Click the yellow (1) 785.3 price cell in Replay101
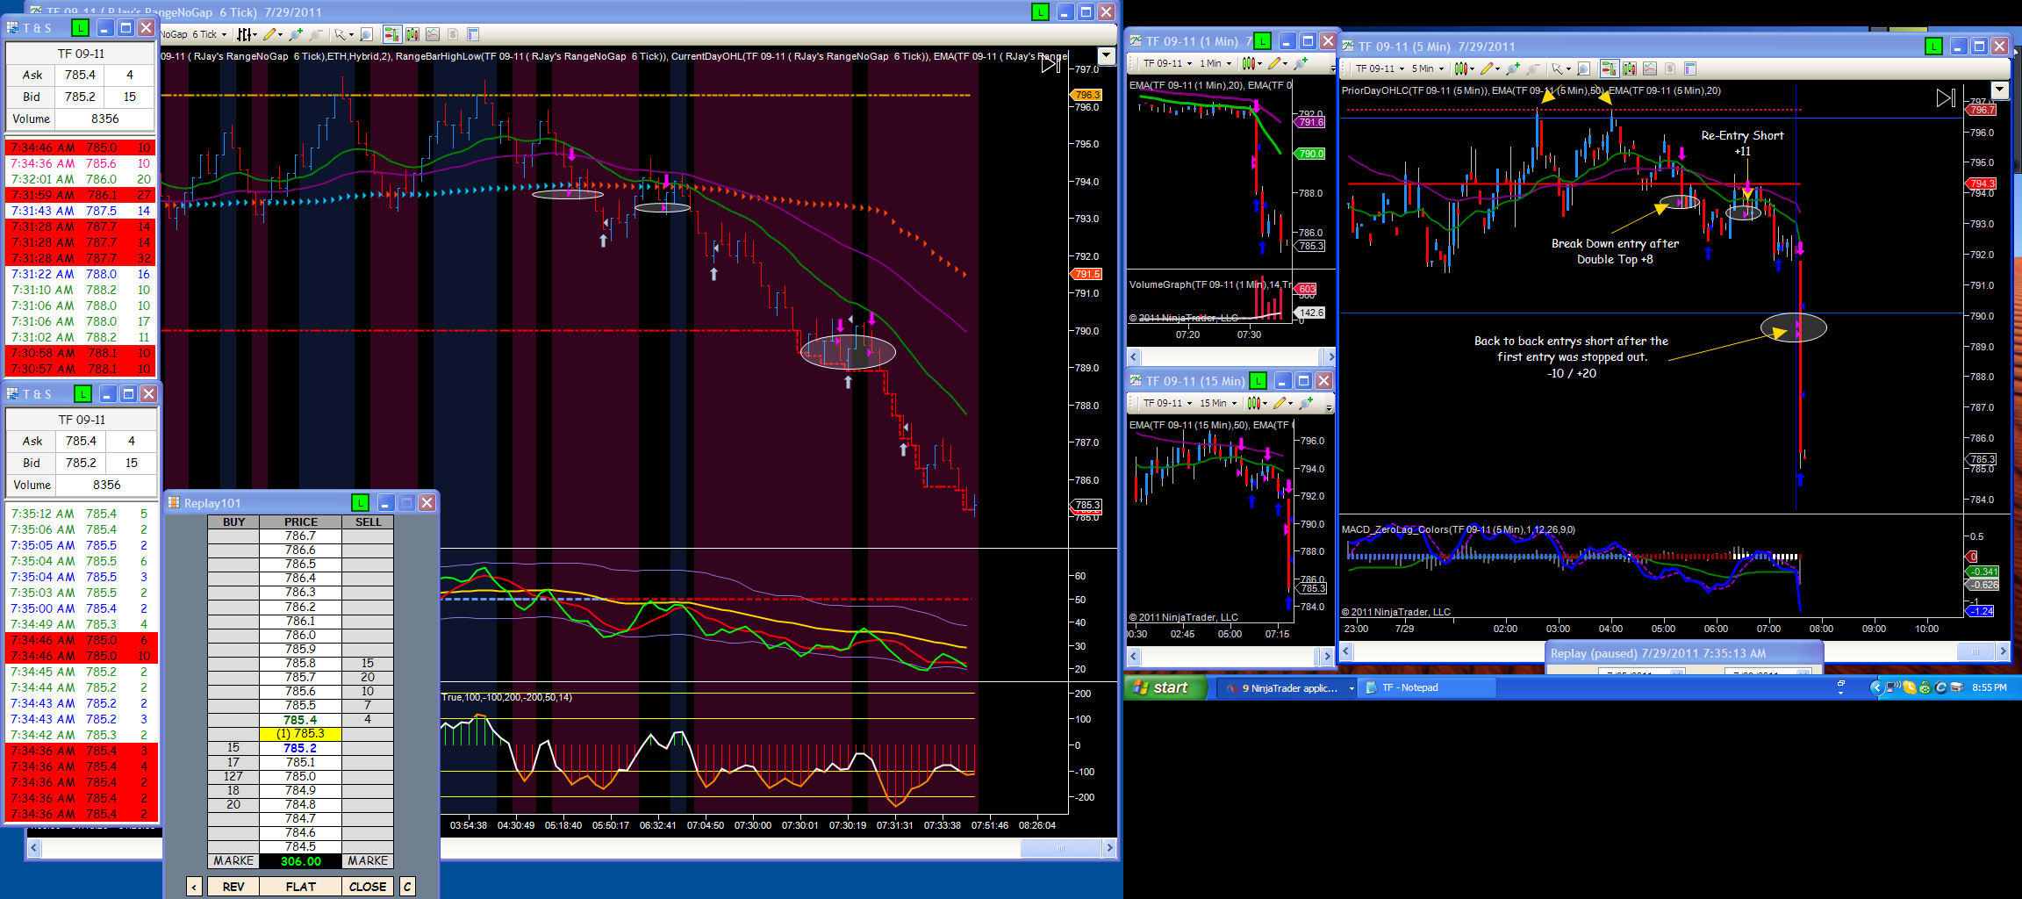 (300, 734)
